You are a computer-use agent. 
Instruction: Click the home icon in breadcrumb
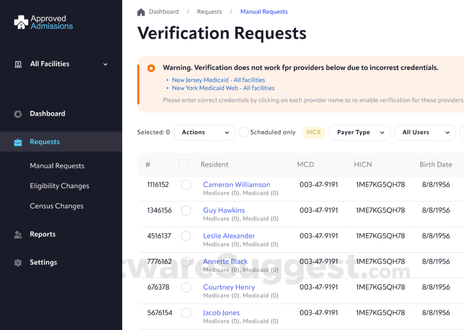coord(141,12)
